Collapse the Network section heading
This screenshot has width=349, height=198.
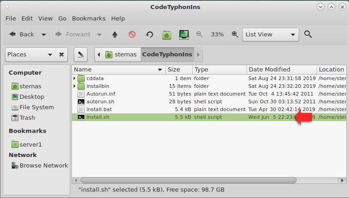point(23,155)
